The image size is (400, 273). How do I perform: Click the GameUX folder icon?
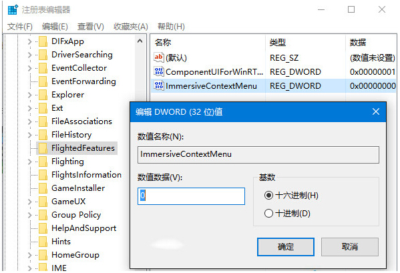43,202
